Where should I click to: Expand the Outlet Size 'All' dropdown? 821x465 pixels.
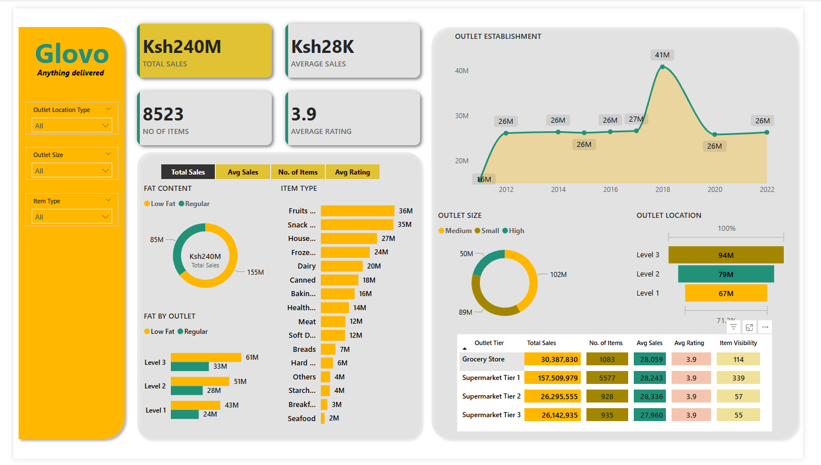pos(72,171)
